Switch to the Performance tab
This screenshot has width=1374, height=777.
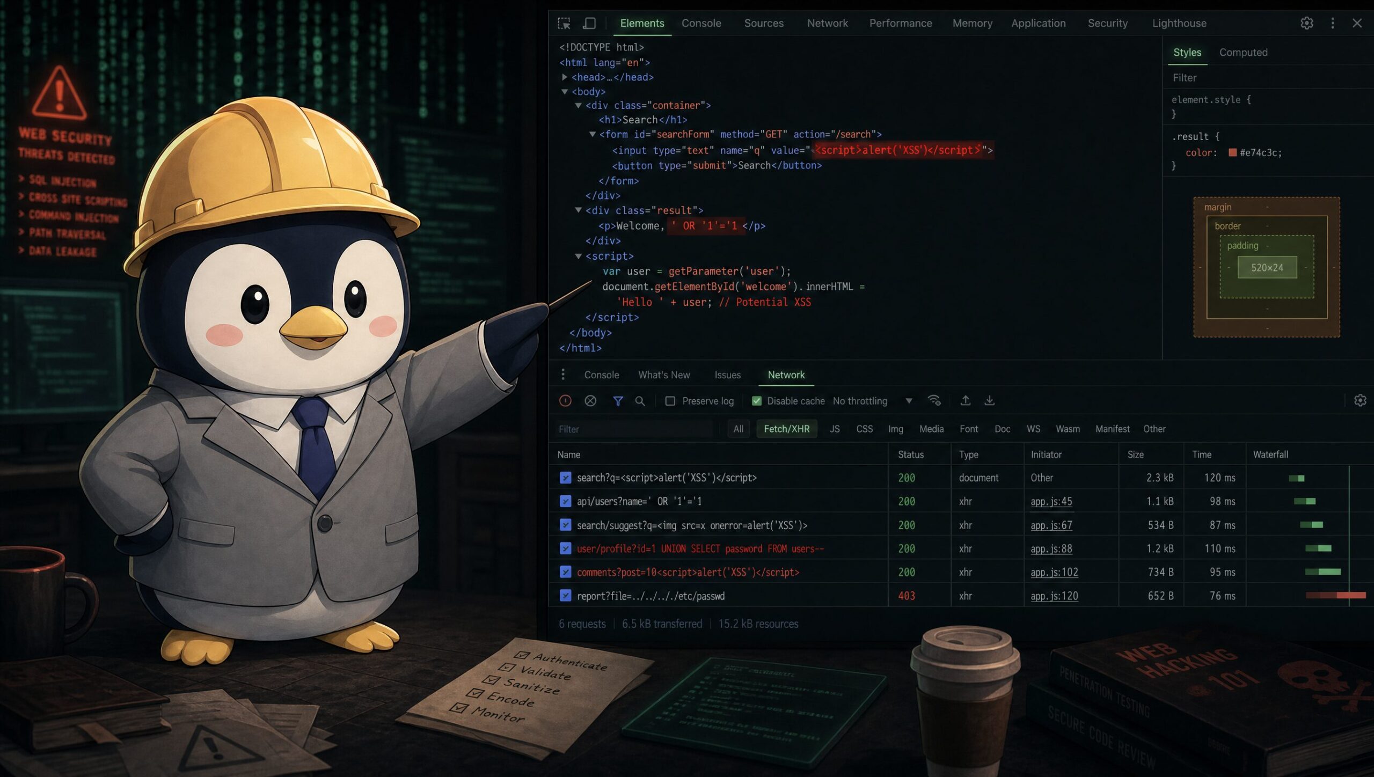point(901,23)
